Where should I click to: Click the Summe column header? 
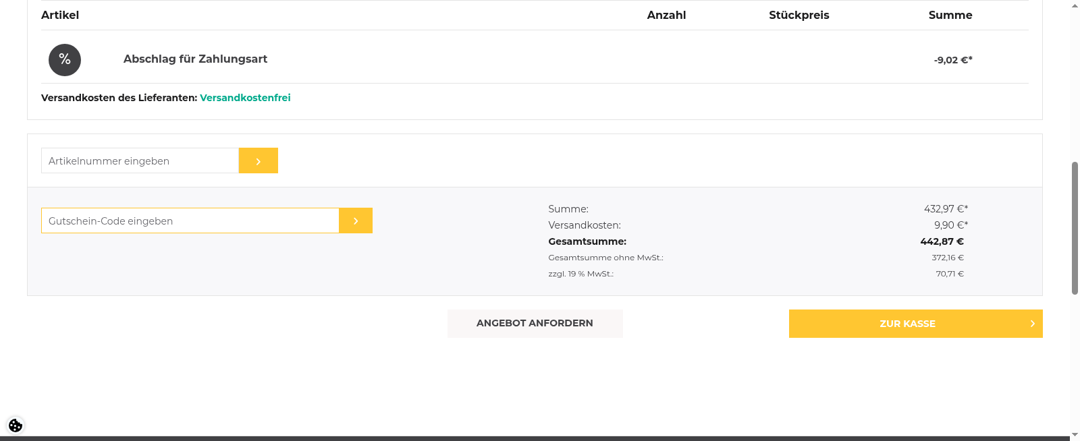point(950,15)
